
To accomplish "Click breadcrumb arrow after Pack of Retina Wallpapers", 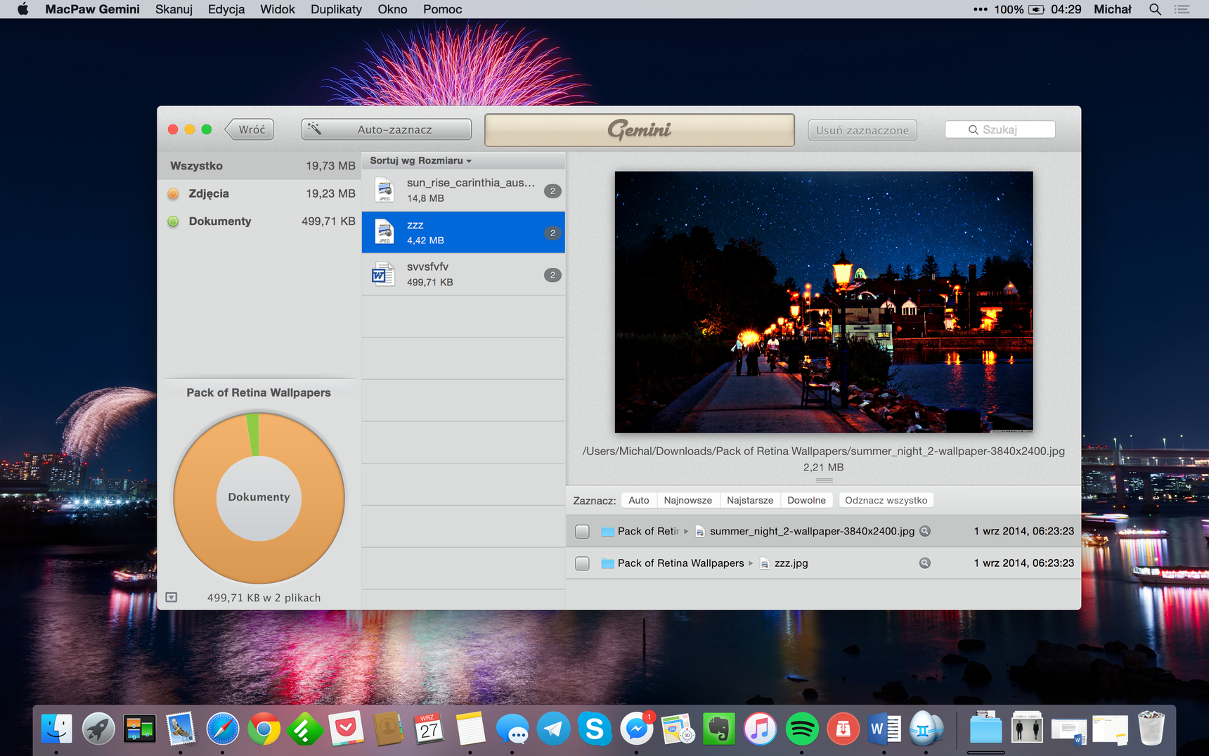I will tap(751, 563).
